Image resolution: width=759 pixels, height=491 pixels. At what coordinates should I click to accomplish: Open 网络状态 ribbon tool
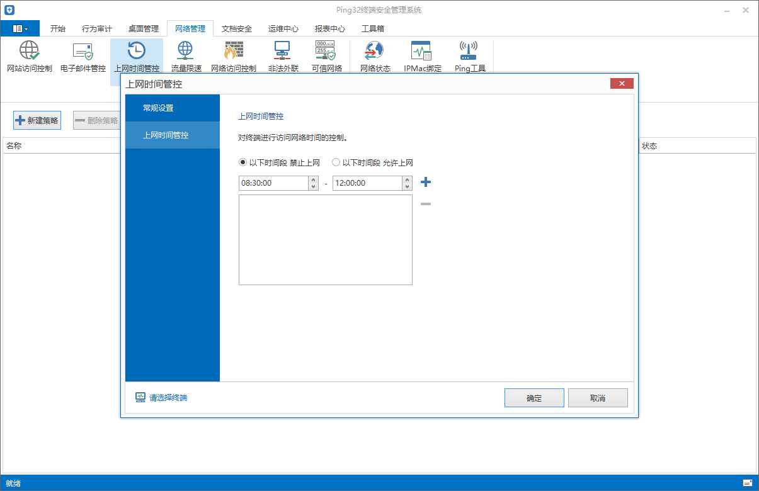click(375, 57)
